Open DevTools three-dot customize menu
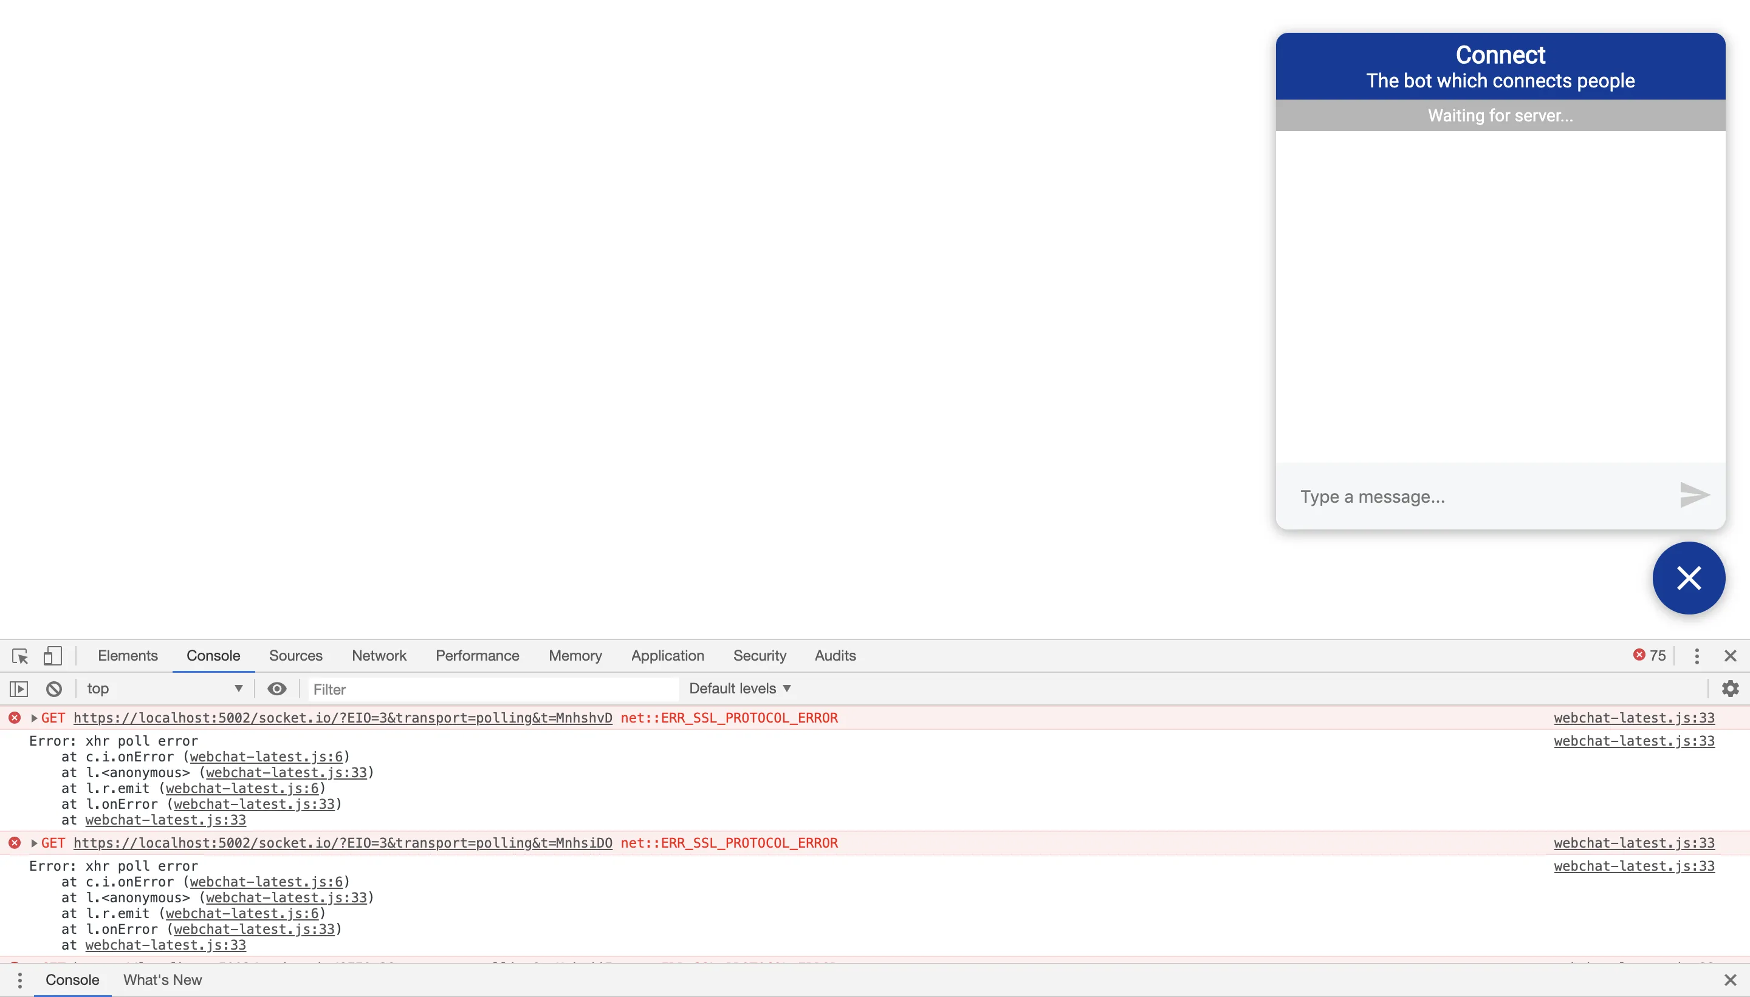 (x=1697, y=656)
